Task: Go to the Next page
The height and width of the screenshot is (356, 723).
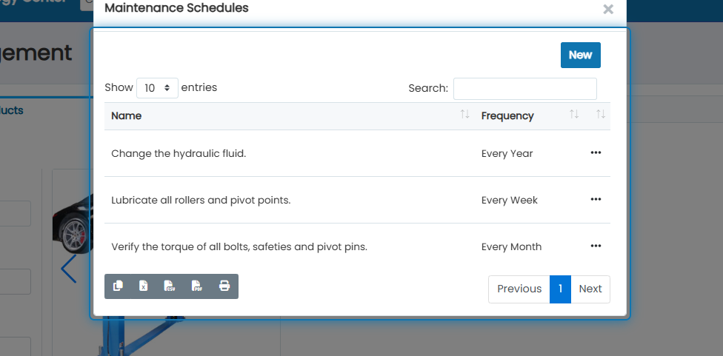Action: coord(590,289)
